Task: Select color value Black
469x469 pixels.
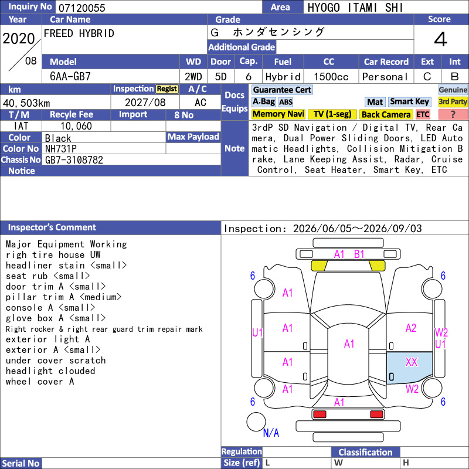Action: coord(58,138)
